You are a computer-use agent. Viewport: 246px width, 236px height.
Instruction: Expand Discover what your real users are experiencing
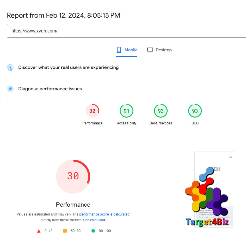pyautogui.click(x=68, y=67)
